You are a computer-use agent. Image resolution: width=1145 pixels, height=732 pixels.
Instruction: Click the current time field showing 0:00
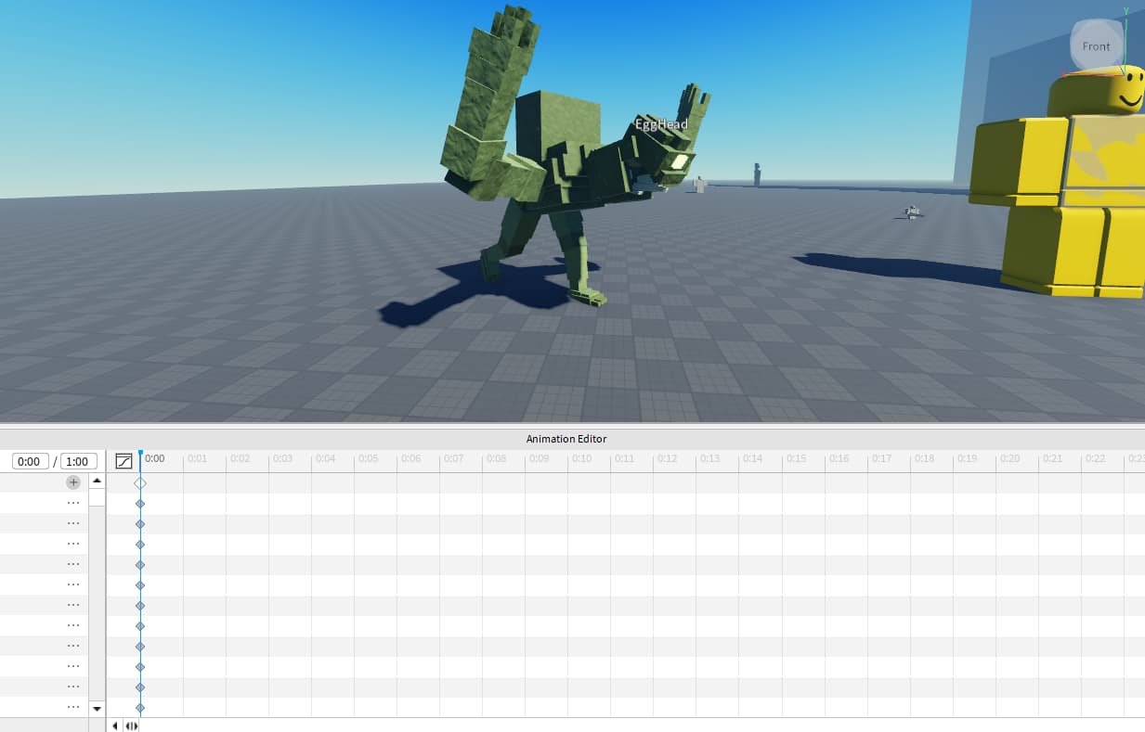coord(31,461)
